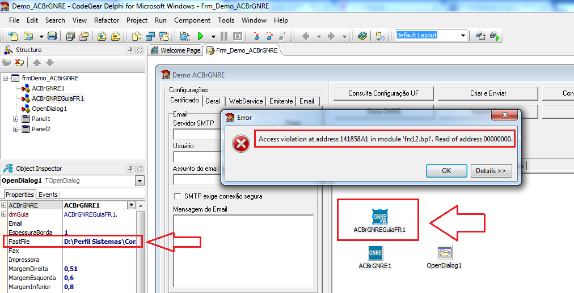This screenshot has width=574, height=293.
Task: Click Criar e Enviar button
Action: pos(488,93)
